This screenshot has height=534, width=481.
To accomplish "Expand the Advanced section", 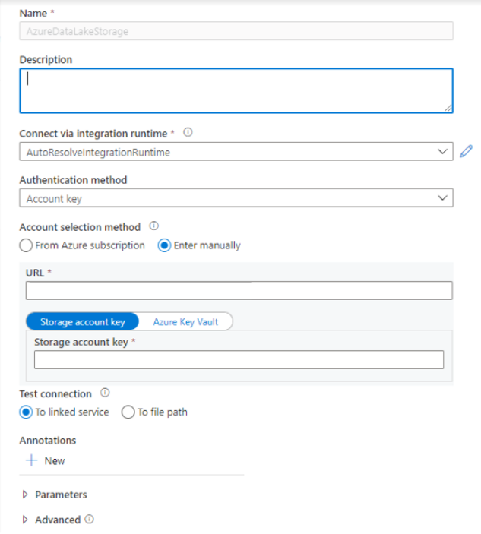I will 57,520.
